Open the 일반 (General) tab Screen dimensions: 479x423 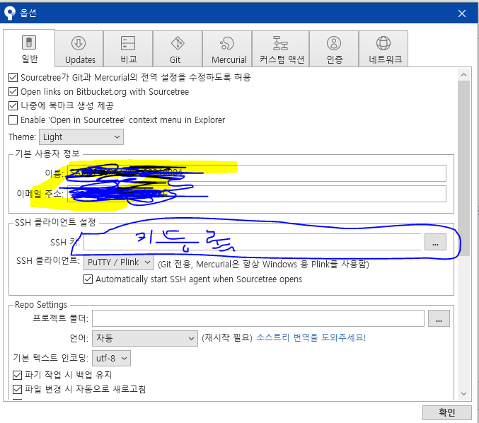pos(29,48)
